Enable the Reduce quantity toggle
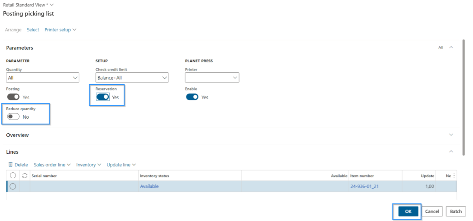Image resolution: width=473 pixels, height=221 pixels. pyautogui.click(x=13, y=117)
